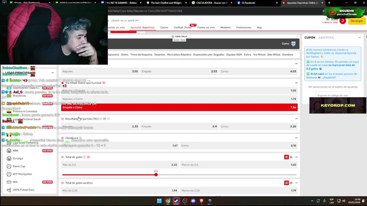Click the Recargar button

357,21
